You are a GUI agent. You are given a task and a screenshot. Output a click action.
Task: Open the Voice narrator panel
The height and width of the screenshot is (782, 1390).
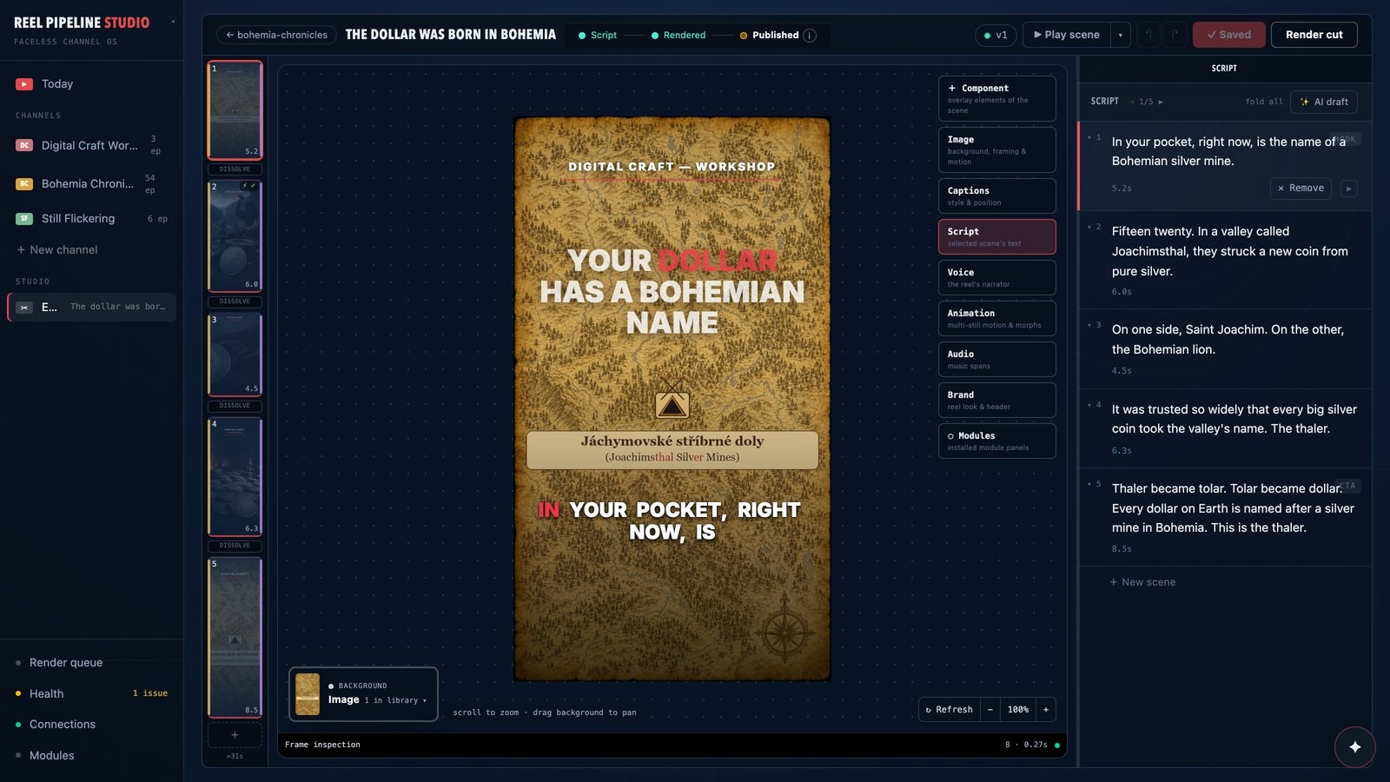[996, 277]
